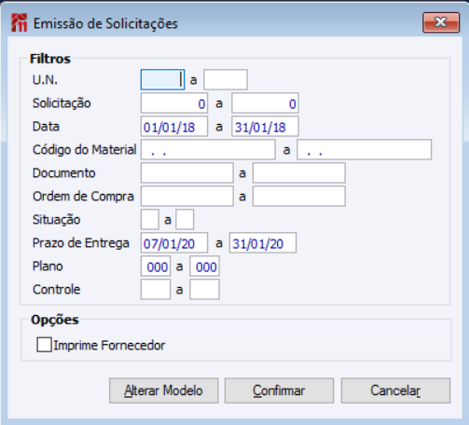This screenshot has width=469, height=425.
Task: Click the Documento end field
Action: pyautogui.click(x=299, y=173)
